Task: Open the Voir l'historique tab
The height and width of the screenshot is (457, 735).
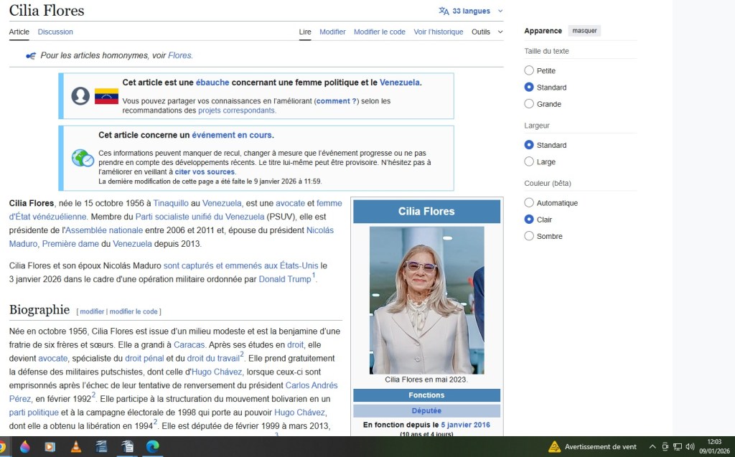Action: [439, 32]
